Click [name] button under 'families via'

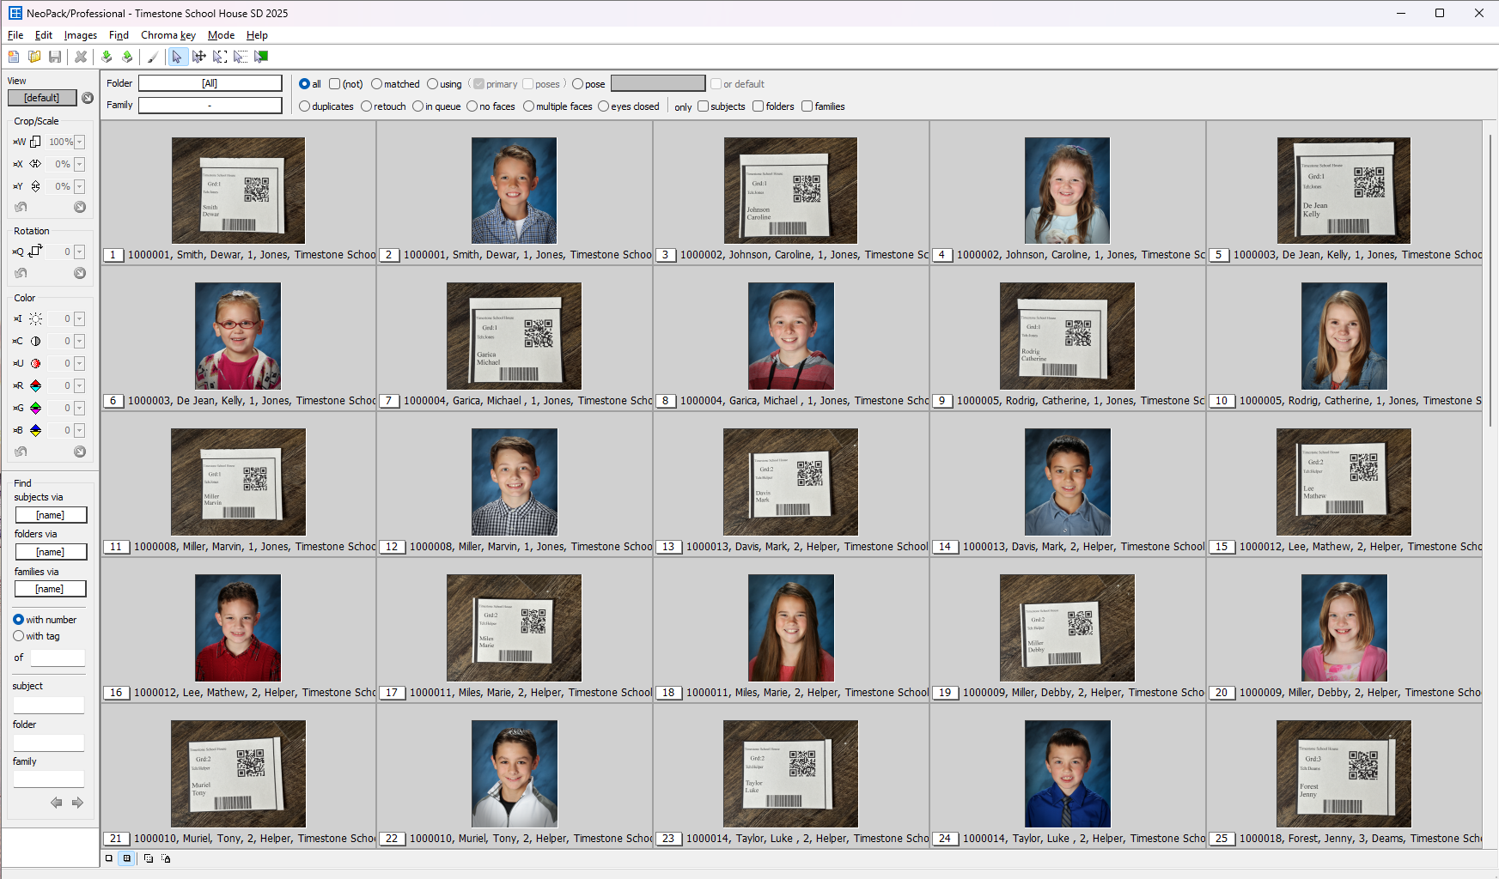point(50,589)
